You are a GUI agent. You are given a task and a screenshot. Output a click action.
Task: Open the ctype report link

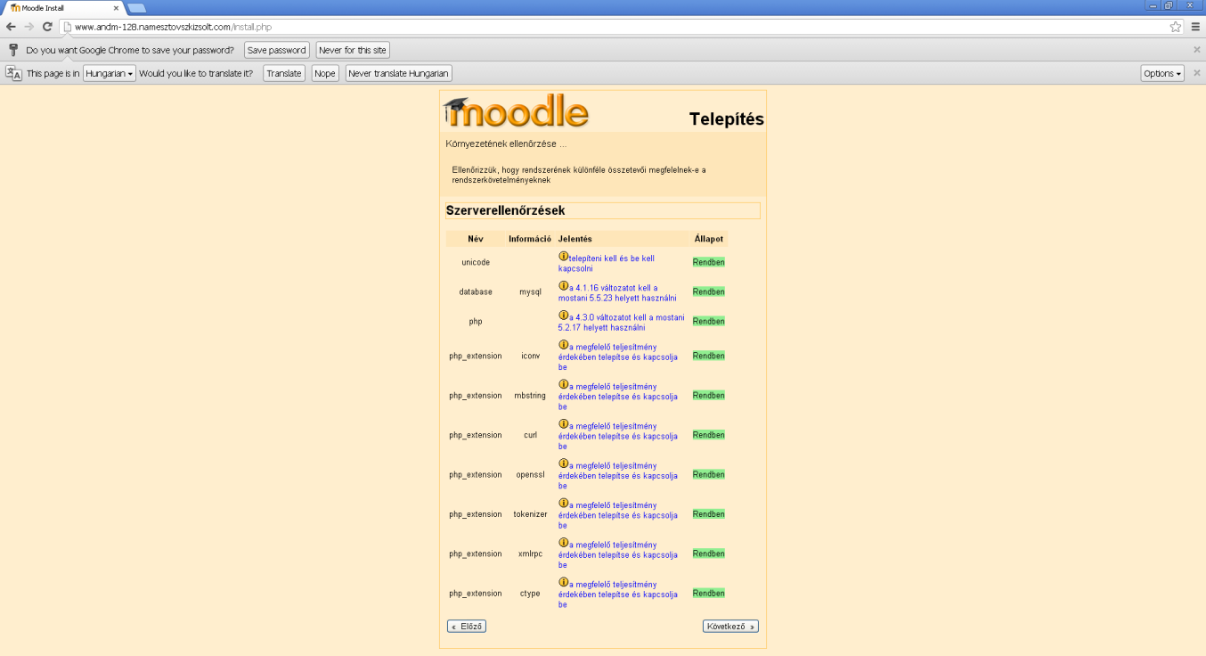pyautogui.click(x=618, y=594)
